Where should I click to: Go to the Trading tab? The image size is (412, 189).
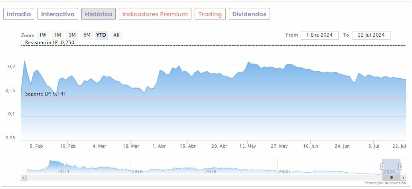coord(210,14)
